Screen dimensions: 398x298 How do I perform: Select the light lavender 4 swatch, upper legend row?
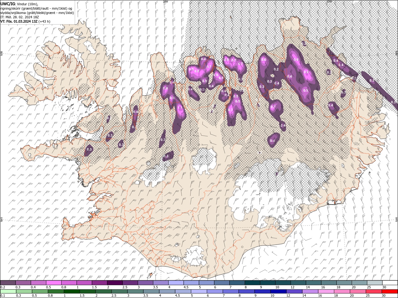176,283
